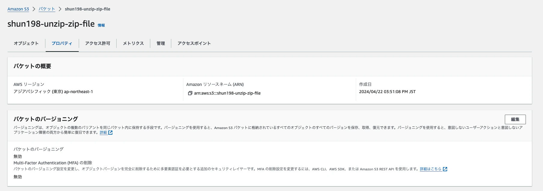
Task: Select the ARN text arn:aws:s3:::shun198-unzip-zip-file
Action: 227,93
